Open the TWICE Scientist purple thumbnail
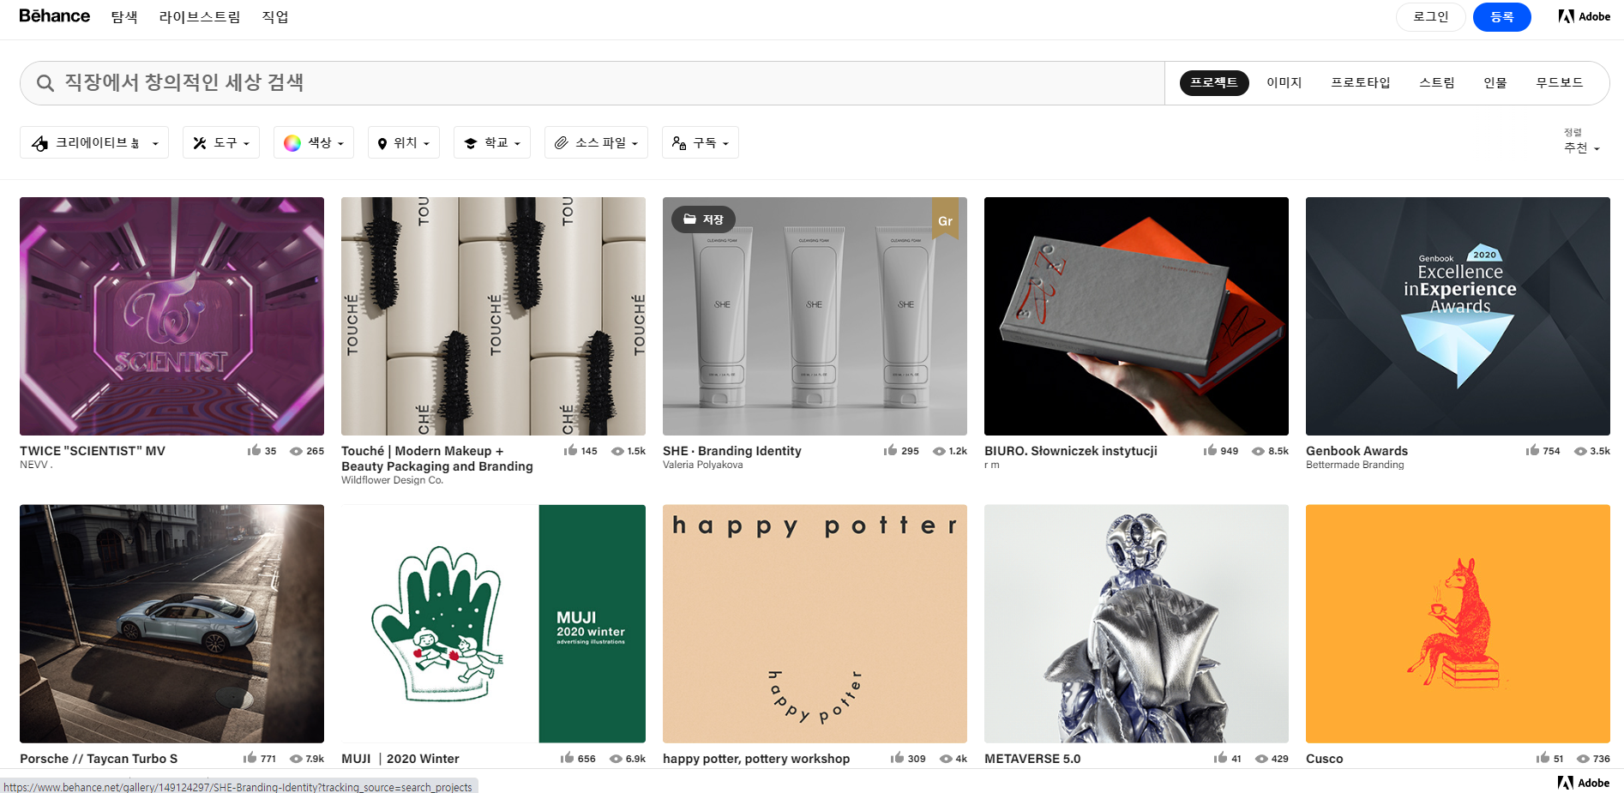 tap(171, 316)
